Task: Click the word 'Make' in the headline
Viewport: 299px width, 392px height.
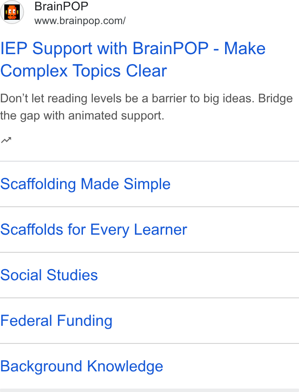Action: tap(245, 48)
